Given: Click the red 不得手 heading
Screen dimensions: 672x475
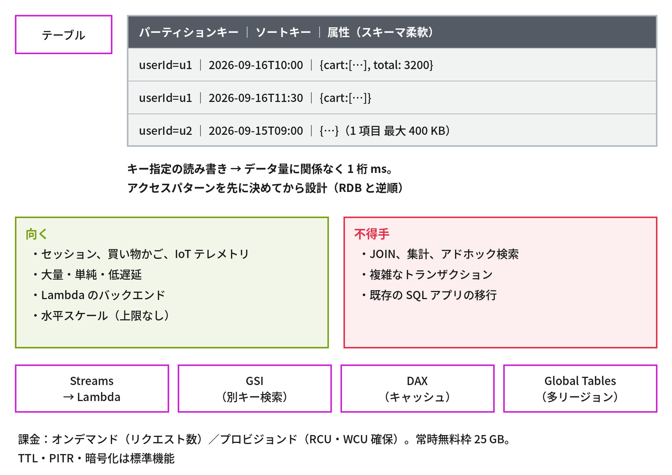Looking at the screenshot, I should click(372, 234).
